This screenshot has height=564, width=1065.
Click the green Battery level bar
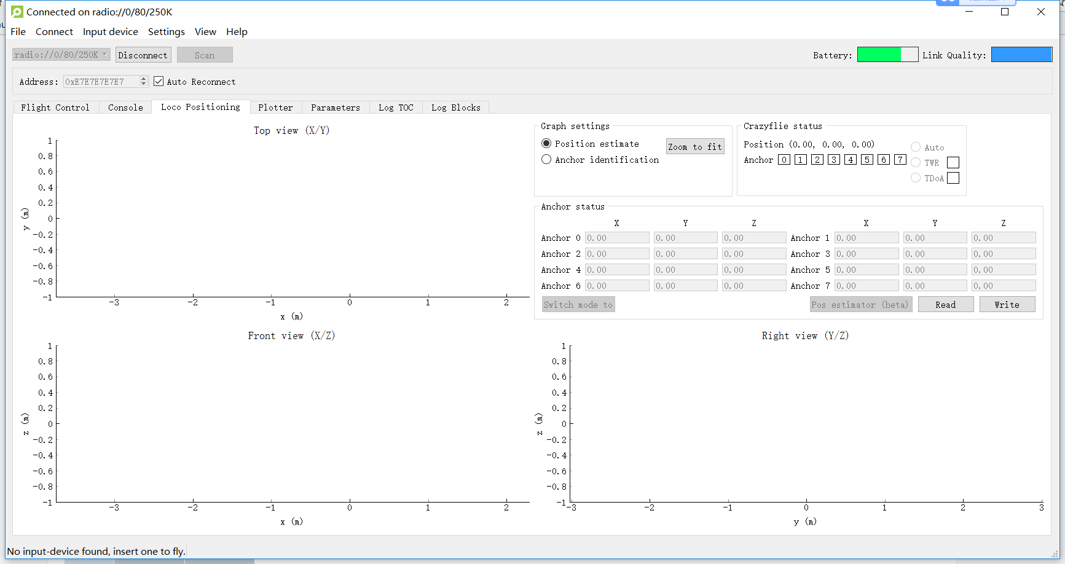tap(879, 55)
